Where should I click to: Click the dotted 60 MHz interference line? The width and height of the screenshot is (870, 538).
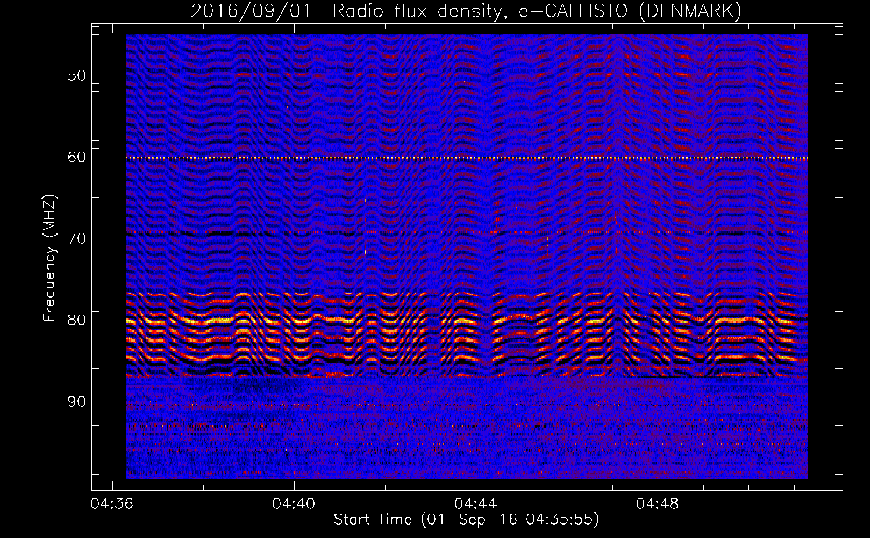tap(467, 158)
